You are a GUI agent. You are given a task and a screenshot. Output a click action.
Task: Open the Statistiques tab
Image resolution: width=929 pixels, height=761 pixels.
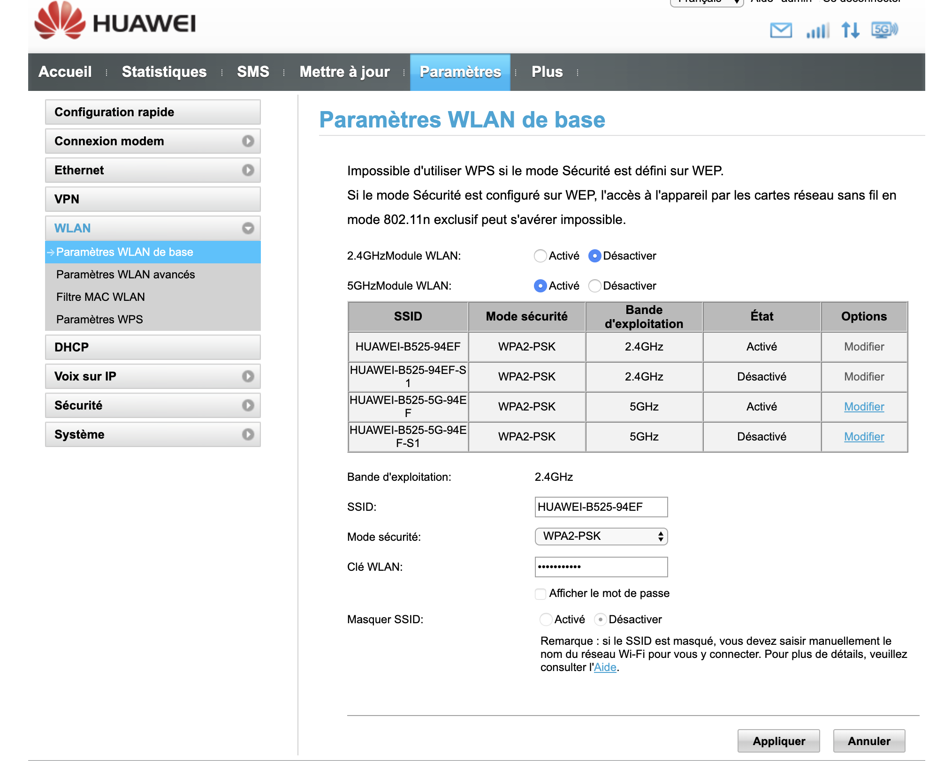click(x=164, y=72)
